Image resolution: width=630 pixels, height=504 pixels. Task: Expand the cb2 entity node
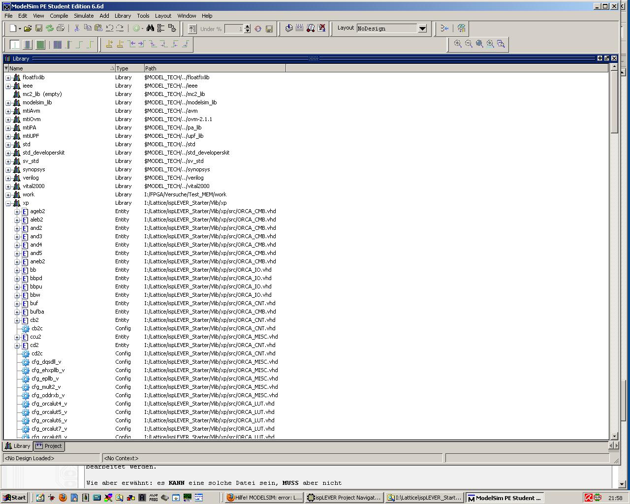pos(17,320)
